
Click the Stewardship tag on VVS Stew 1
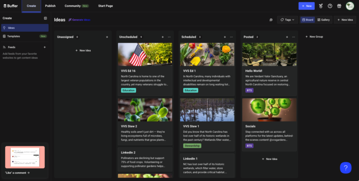point(192,146)
